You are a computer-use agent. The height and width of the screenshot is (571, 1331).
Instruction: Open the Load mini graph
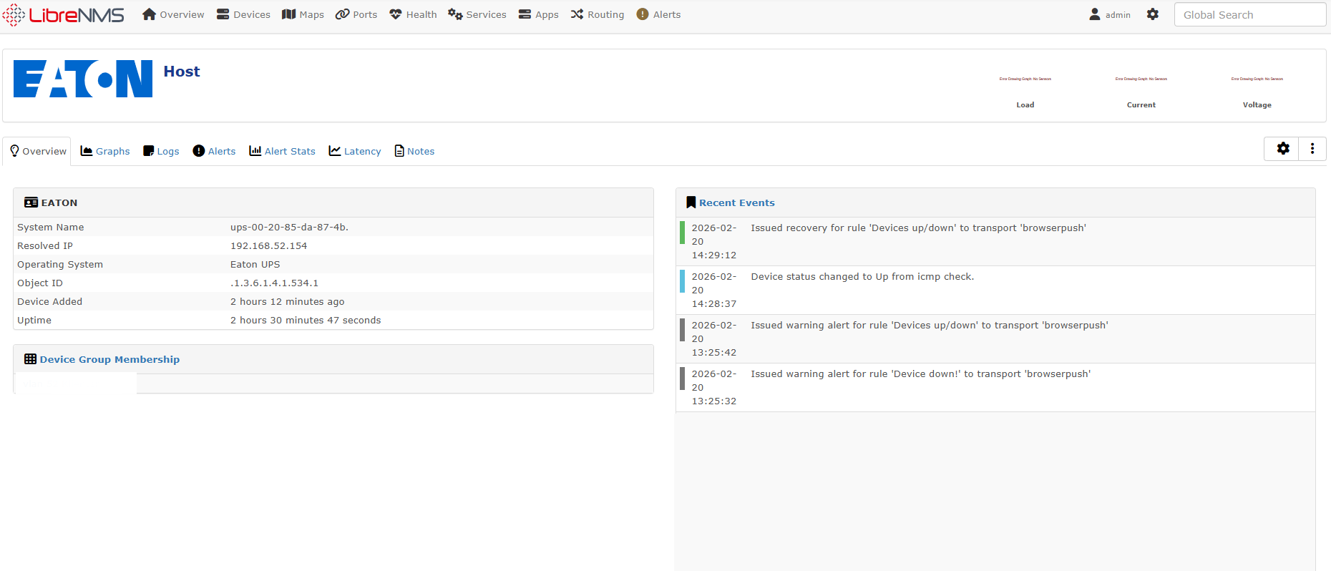point(1025,80)
